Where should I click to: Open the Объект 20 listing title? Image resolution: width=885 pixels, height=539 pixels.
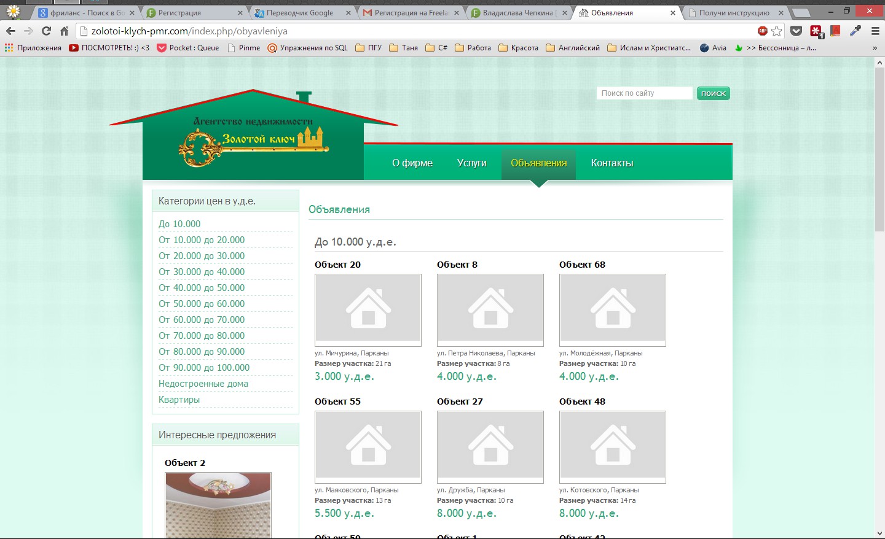pyautogui.click(x=337, y=265)
